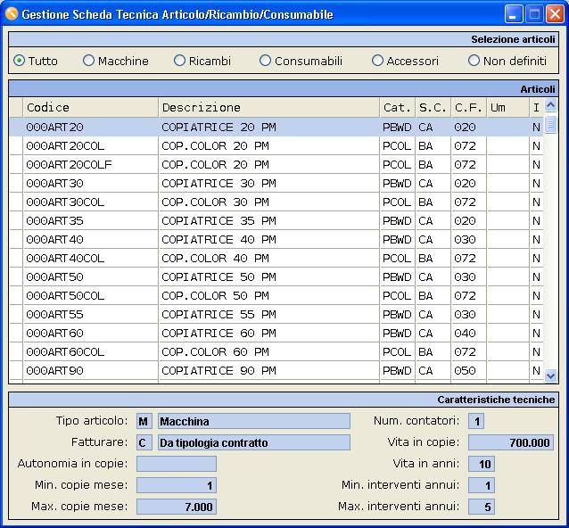Sort by the Cat. column header
569x528 pixels.
398,107
